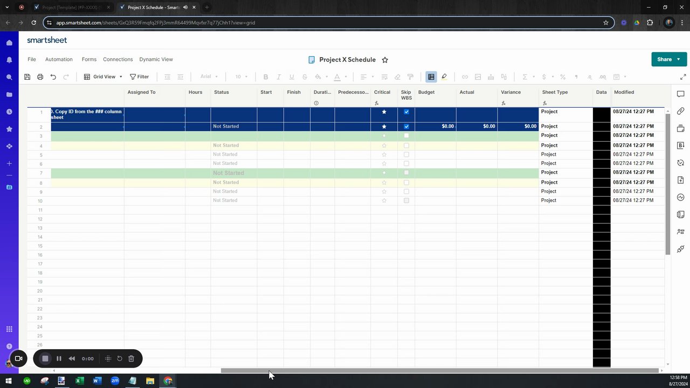Check Skip WBS checkbox in row 5
Viewport: 690px width, 388px height.
406,155
